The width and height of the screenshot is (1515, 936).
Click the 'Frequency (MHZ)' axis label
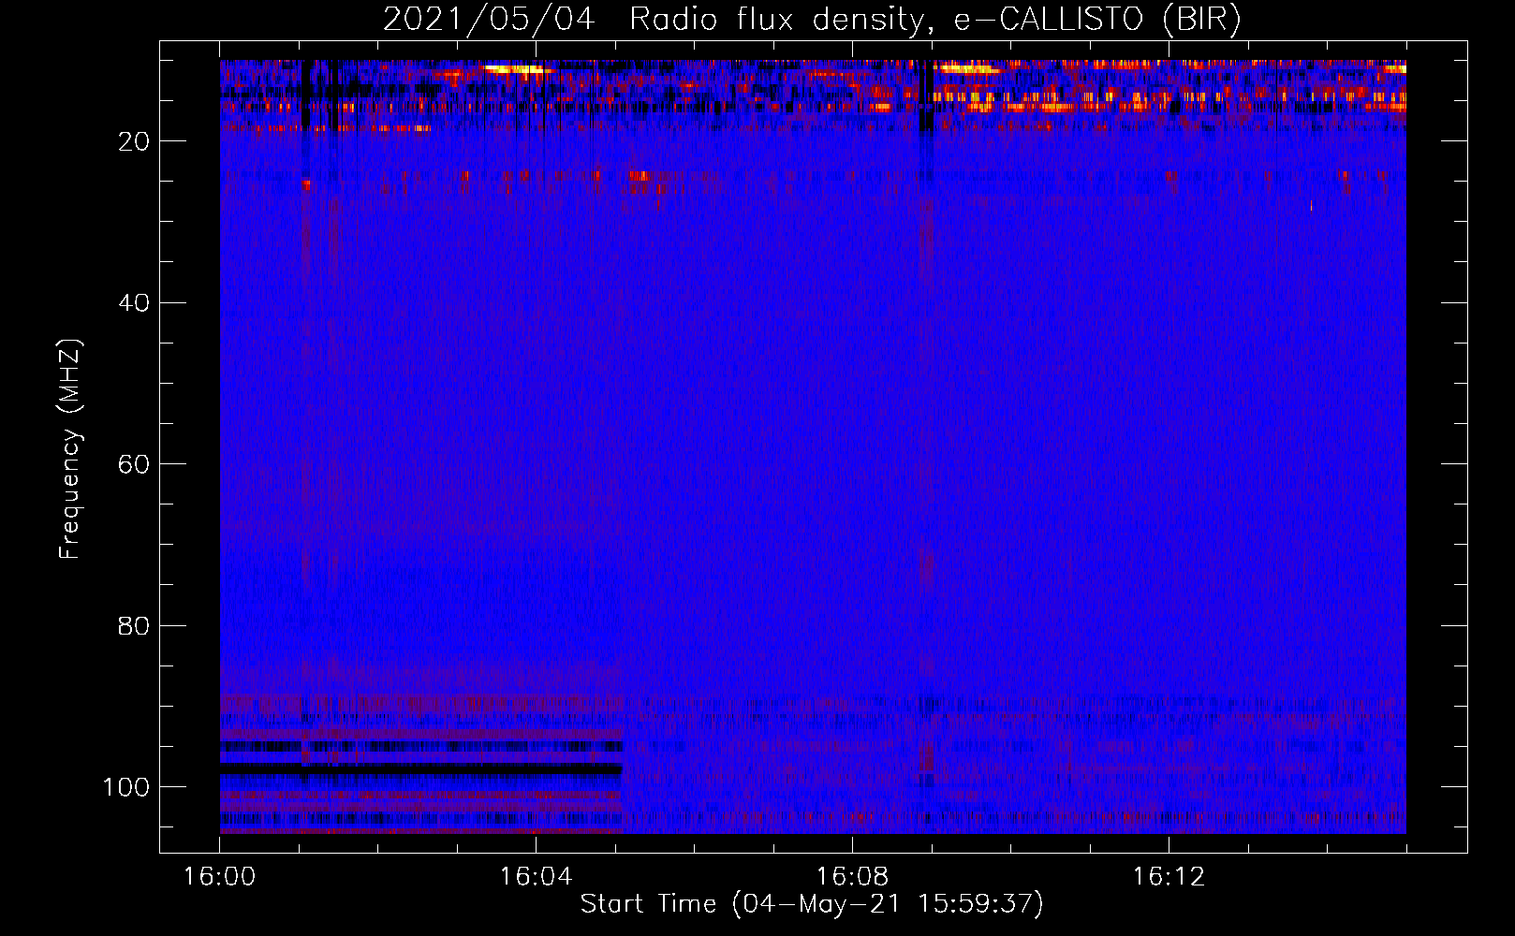point(70,448)
